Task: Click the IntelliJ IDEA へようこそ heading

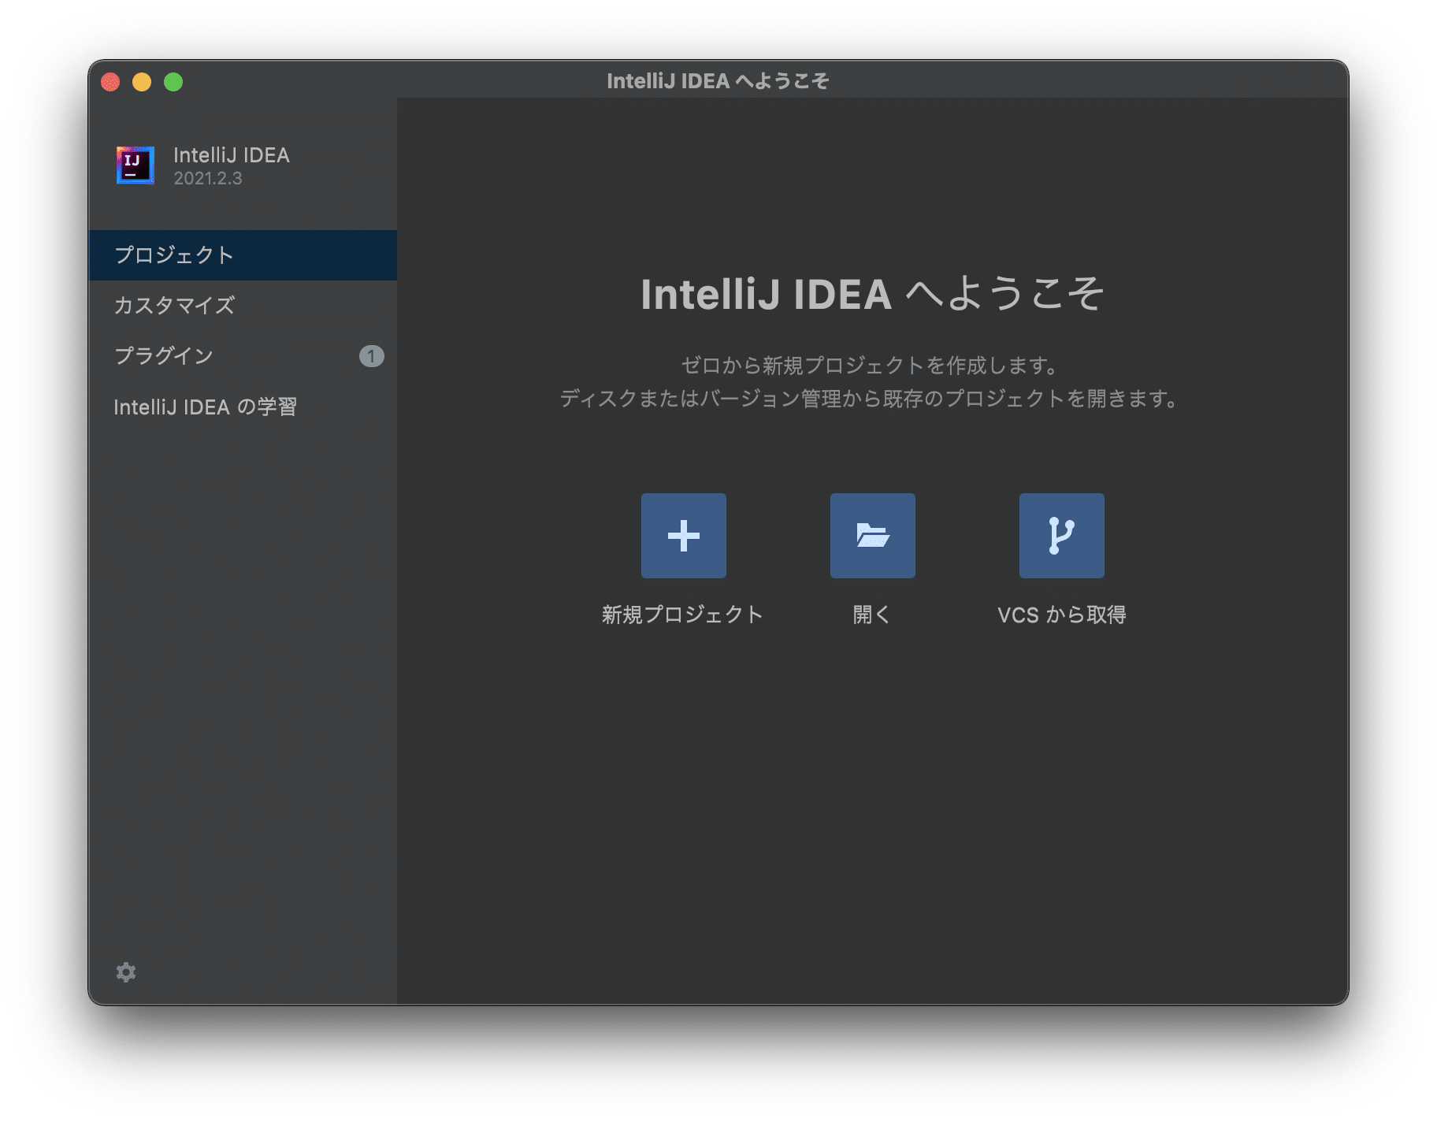Action: click(x=872, y=294)
